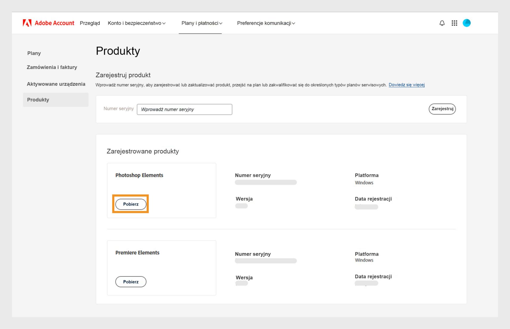Image resolution: width=510 pixels, height=329 pixels.
Task: Select "Produkty" in the sidebar
Action: click(x=38, y=100)
